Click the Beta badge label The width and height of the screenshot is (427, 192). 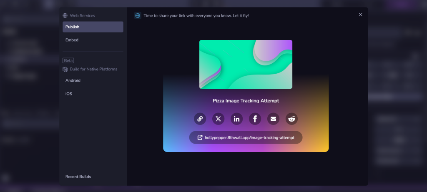point(68,60)
